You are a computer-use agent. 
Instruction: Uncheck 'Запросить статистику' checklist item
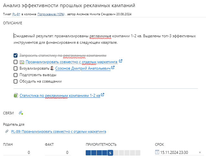[16, 55]
